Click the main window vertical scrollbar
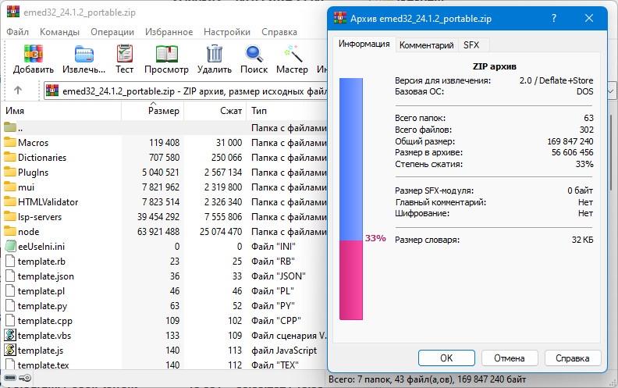 [x=610, y=154]
